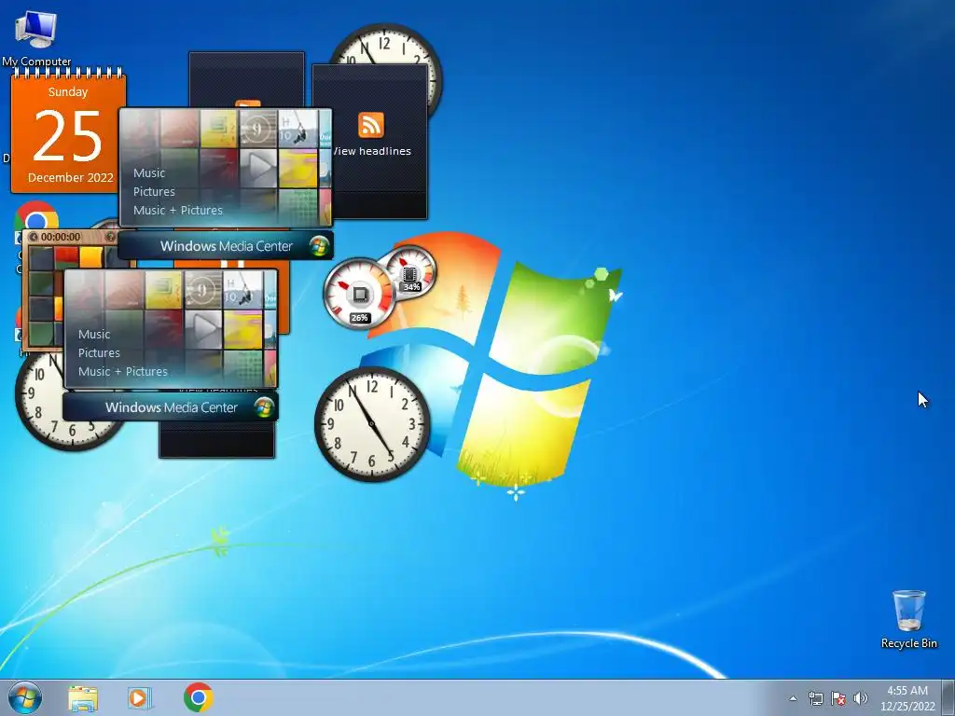
Task: Click the play tile in upper Media Center gadget
Action: [x=258, y=168]
